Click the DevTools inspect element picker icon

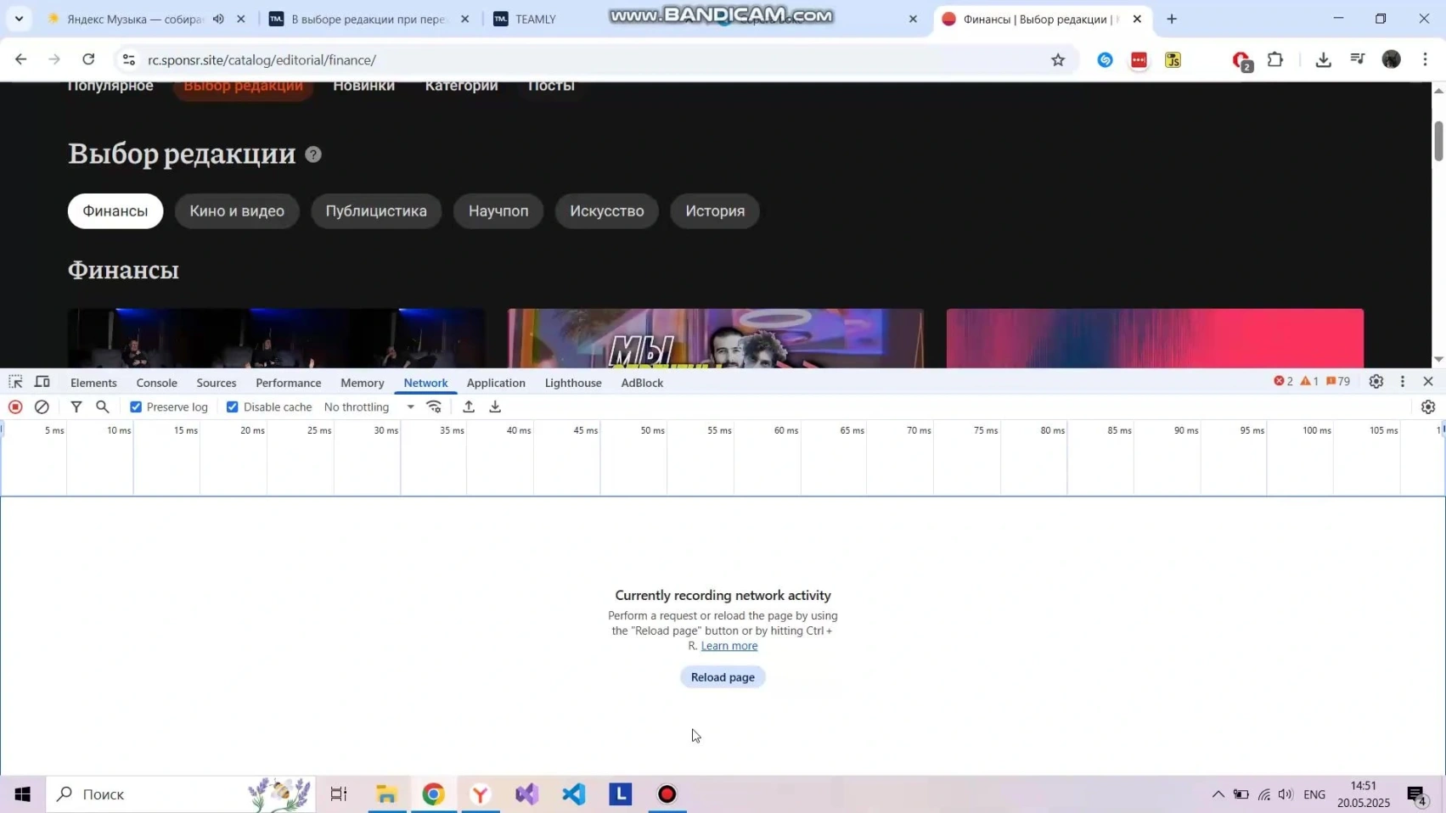(x=15, y=382)
